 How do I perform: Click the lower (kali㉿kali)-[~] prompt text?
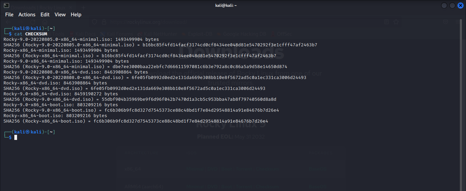point(29,132)
